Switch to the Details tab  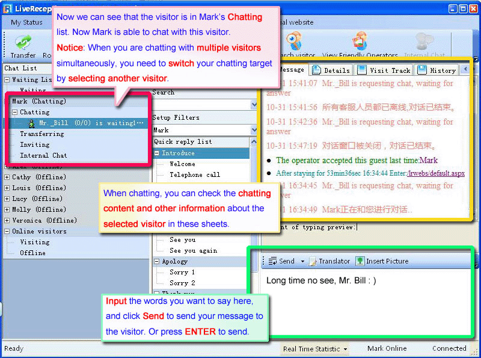coord(331,70)
